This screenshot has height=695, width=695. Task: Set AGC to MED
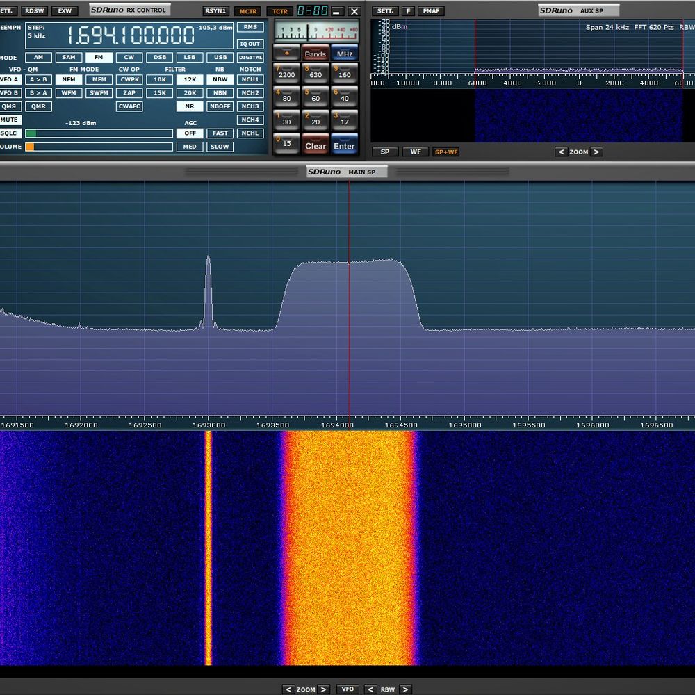tap(190, 147)
